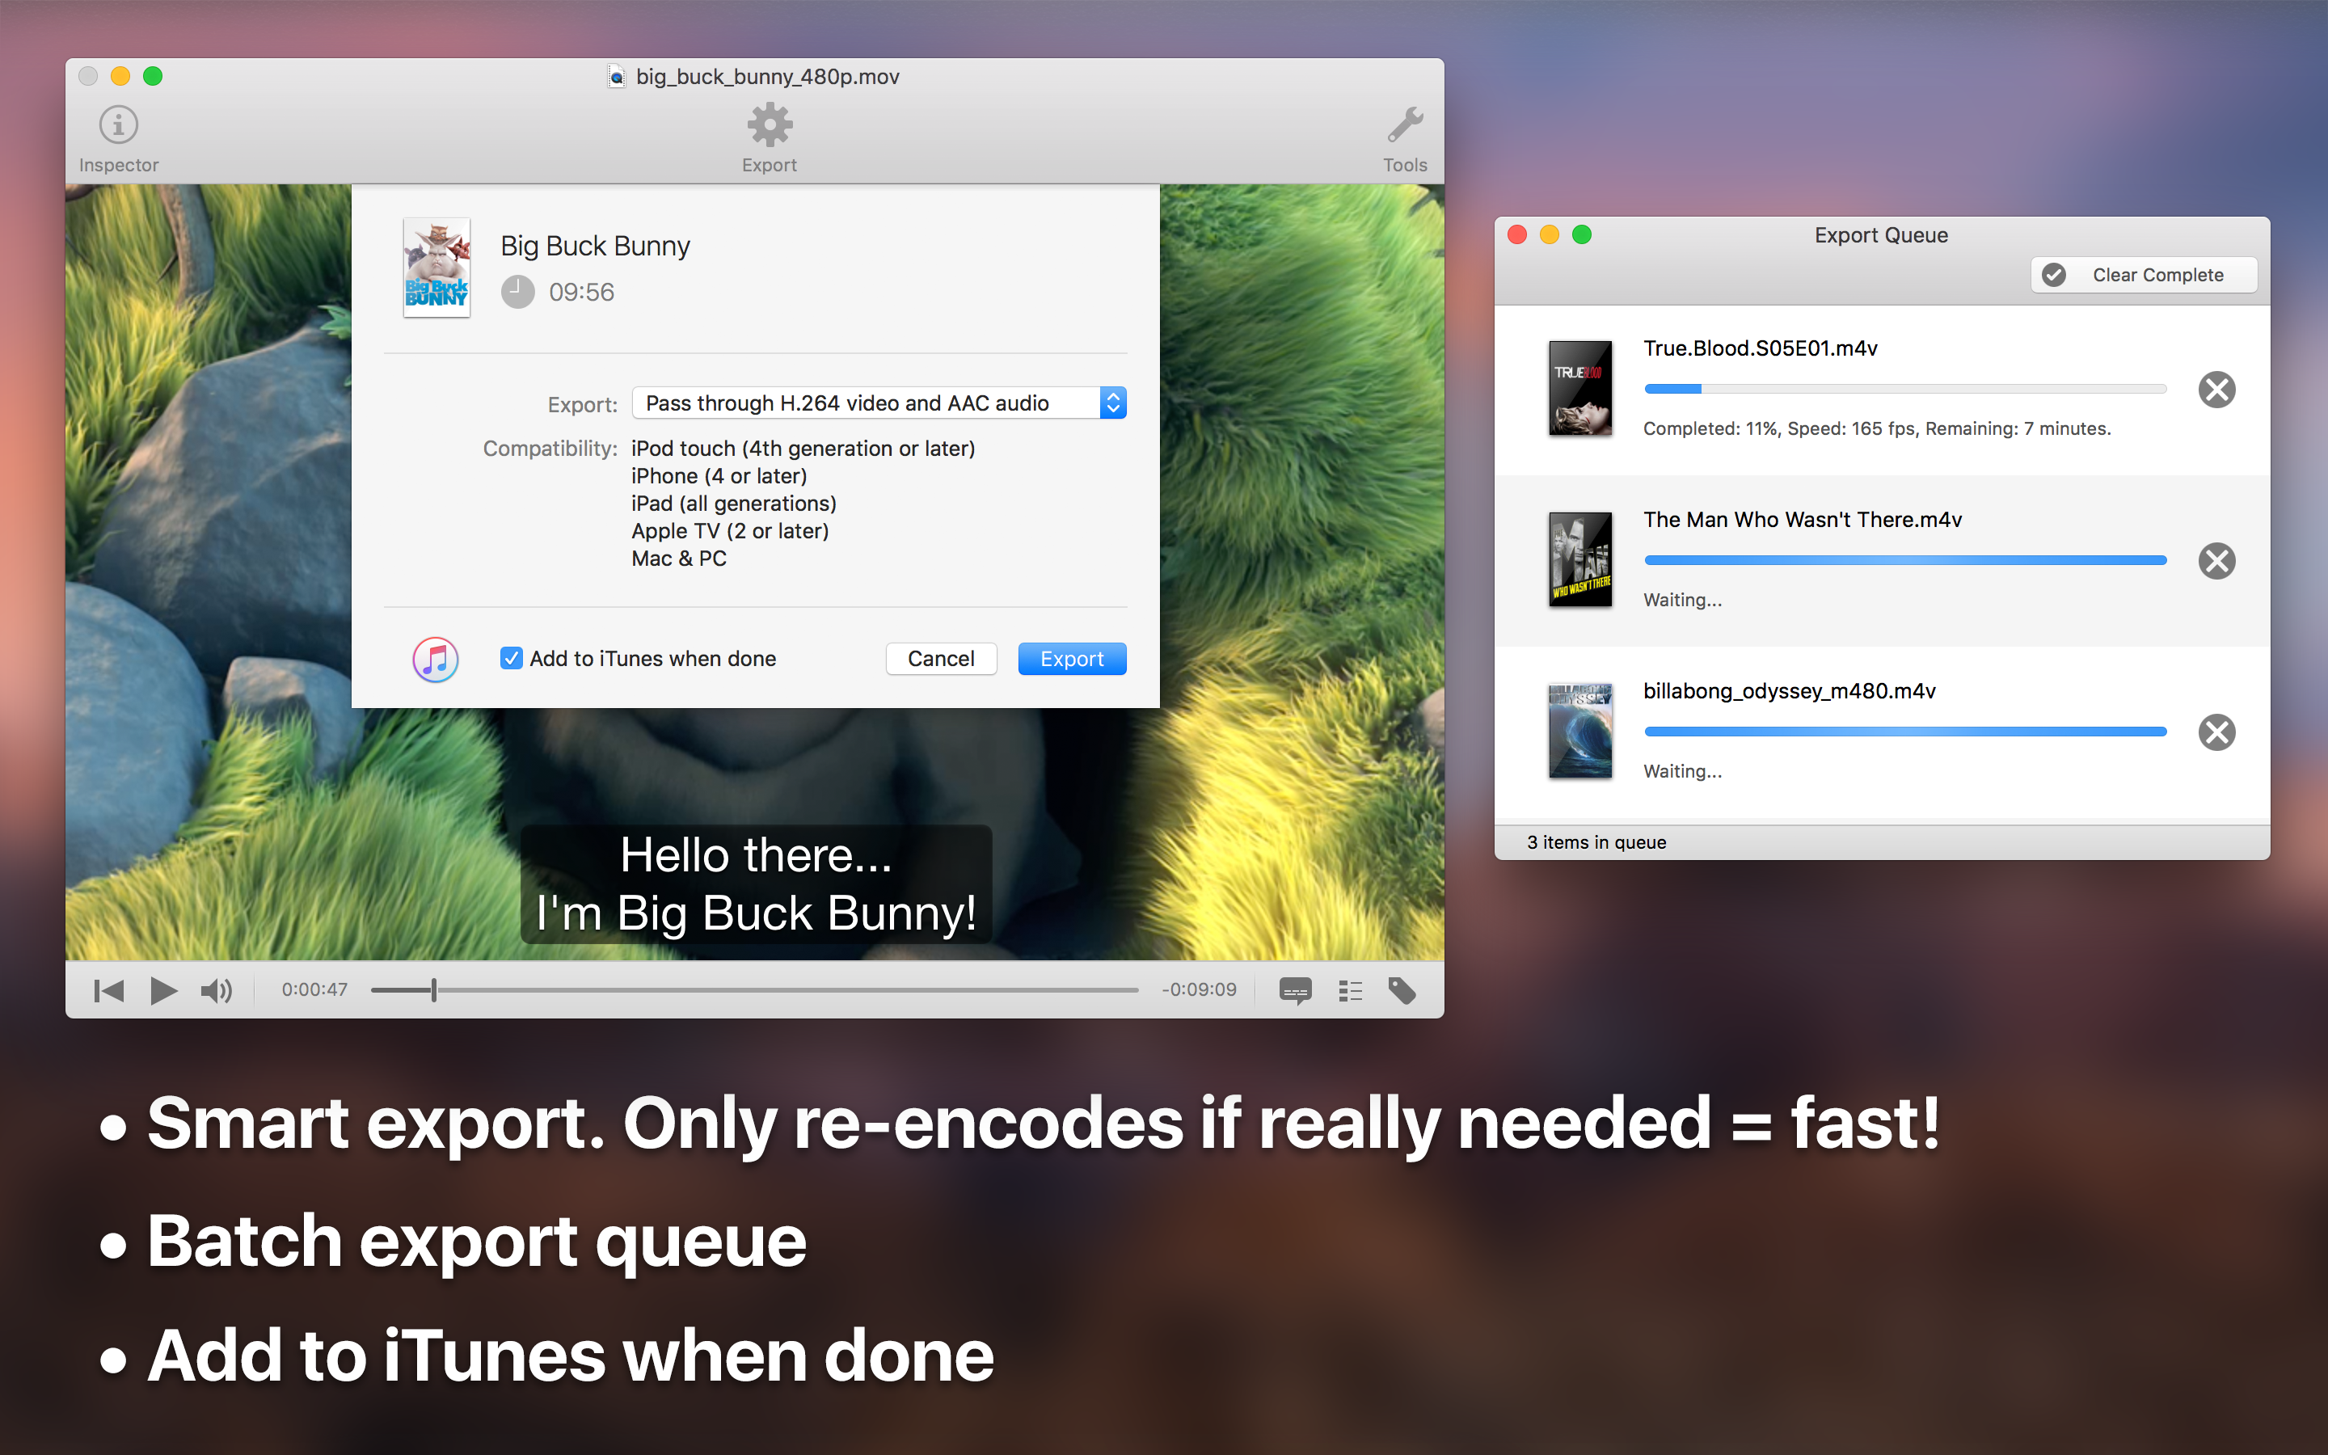The image size is (2328, 1455).
Task: Open the Tools wrench icon
Action: pos(1405,125)
